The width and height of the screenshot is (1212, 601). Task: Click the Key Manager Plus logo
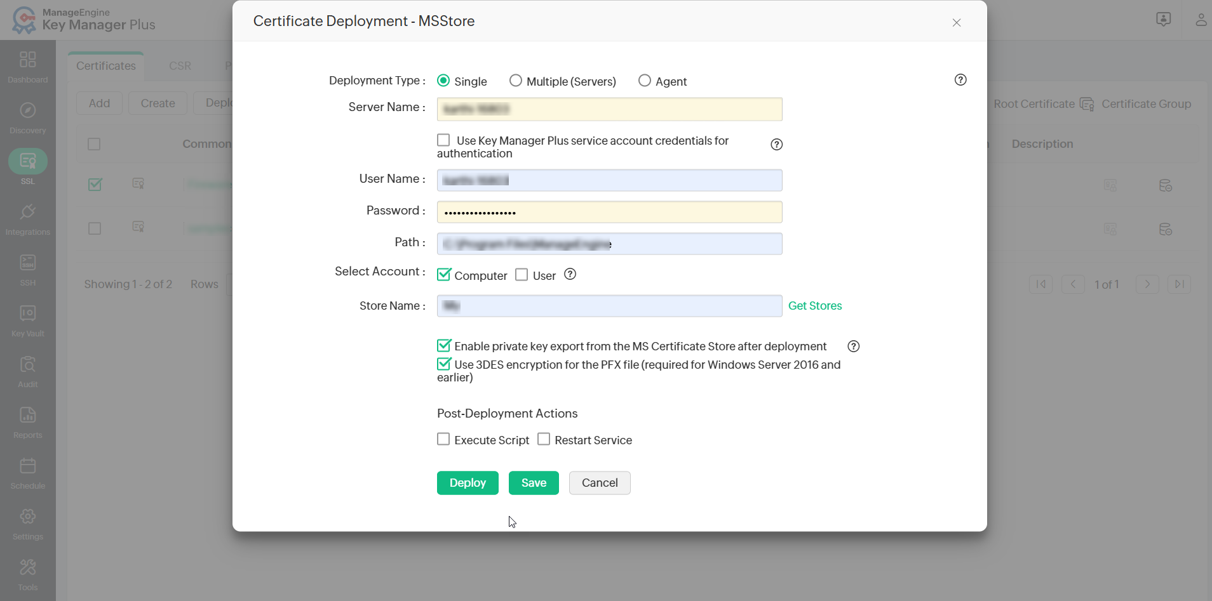point(84,20)
